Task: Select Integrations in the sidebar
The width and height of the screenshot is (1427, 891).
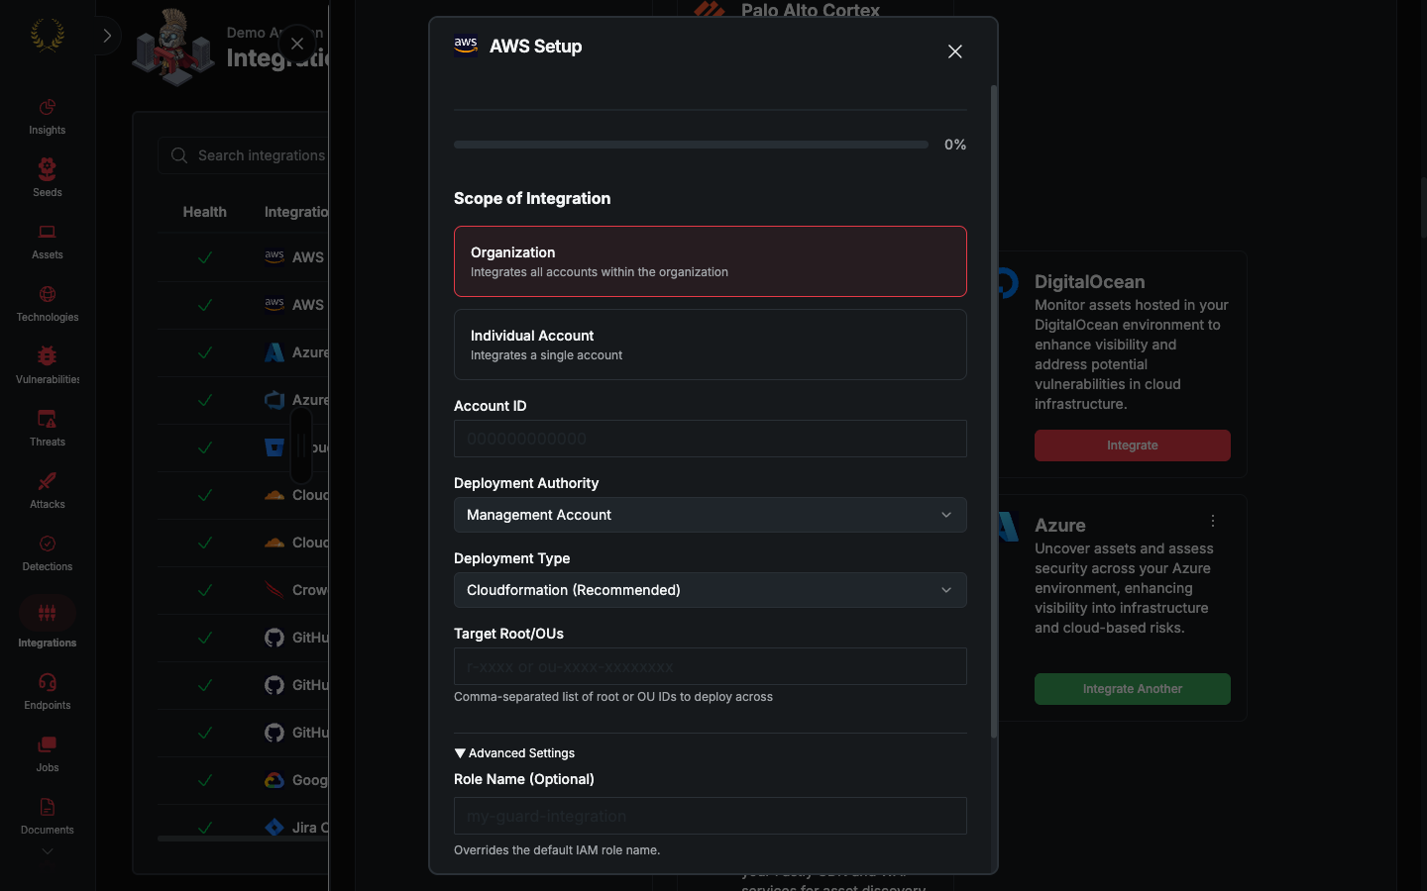Action: point(47,624)
